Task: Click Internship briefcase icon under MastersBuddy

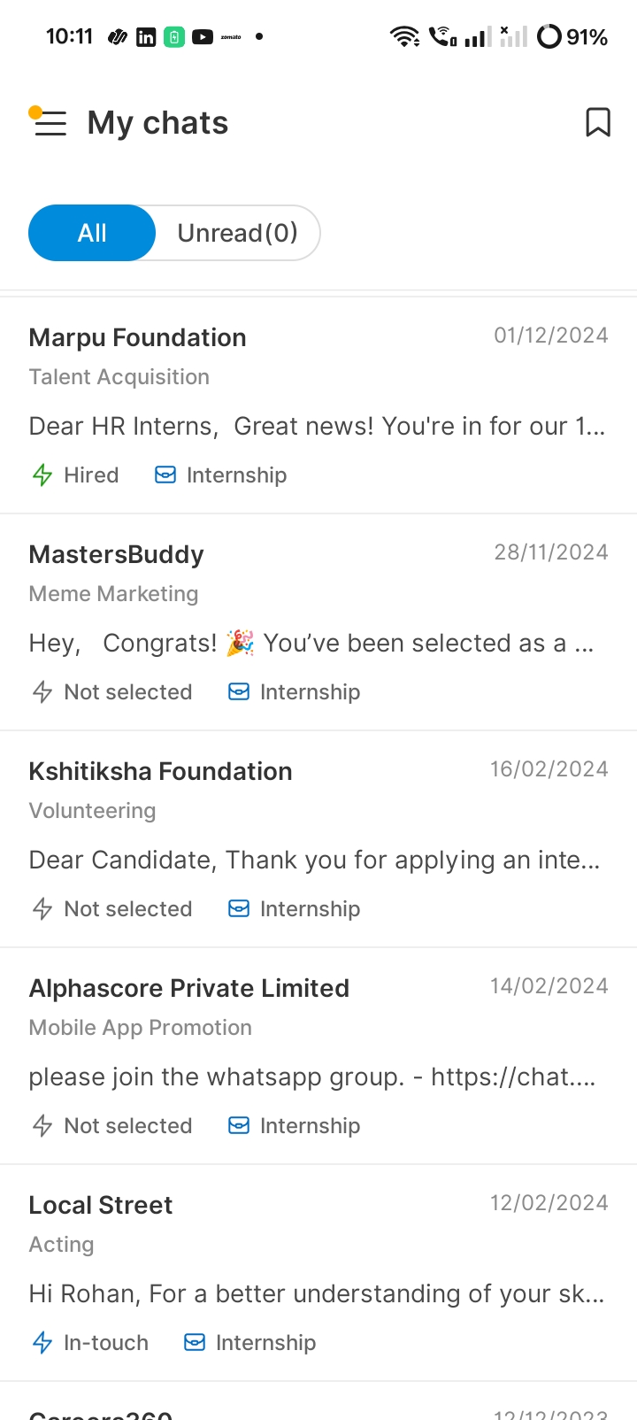Action: [239, 692]
